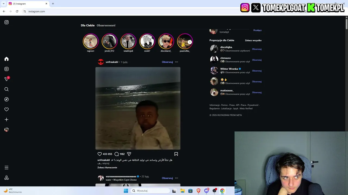348x195 pixels.
Task: Open direct messages with the unread badge
Action: [x=7, y=79]
